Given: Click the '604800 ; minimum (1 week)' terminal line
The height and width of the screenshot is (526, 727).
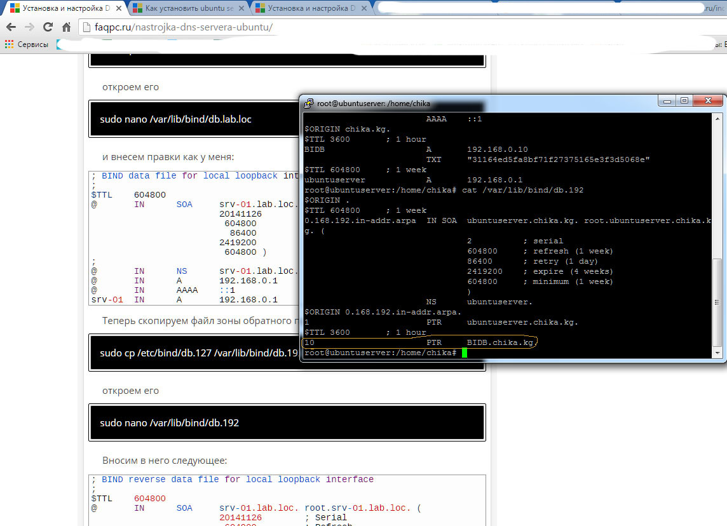Looking at the screenshot, I should (540, 282).
